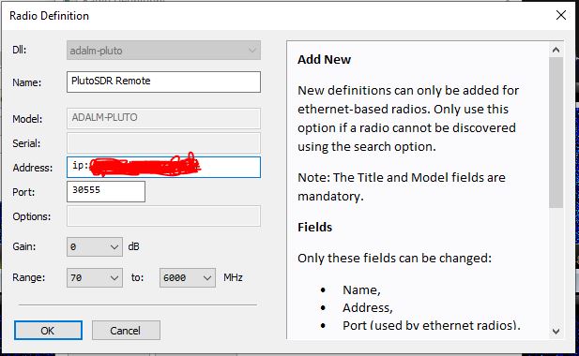Viewport: 579px width, 356px height.
Task: Change the Port value 30555
Action: coord(106,191)
